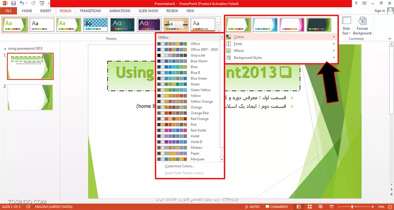Screen dimensions: 394x210
Task: Pick the Grayscale color scheme
Action: point(188,55)
